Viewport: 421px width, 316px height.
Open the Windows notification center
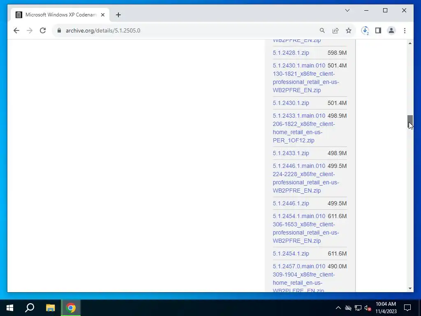click(407, 308)
